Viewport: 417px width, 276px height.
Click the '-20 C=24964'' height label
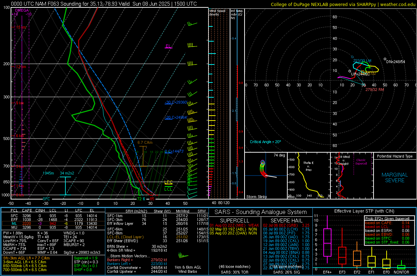click(x=176, y=117)
